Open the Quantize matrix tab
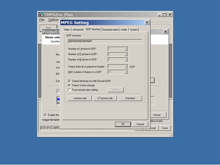Viewport: 220px width, 165px height. point(111,29)
